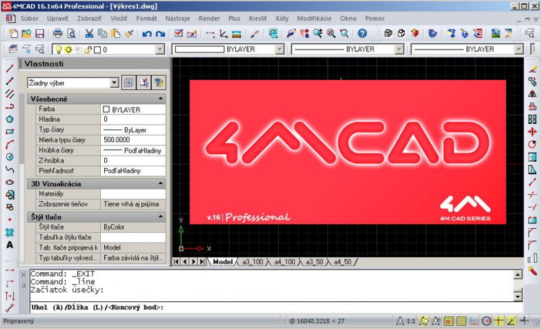Select the Circle tool in left toolbar
This screenshot has height=329, width=541.
point(9,157)
